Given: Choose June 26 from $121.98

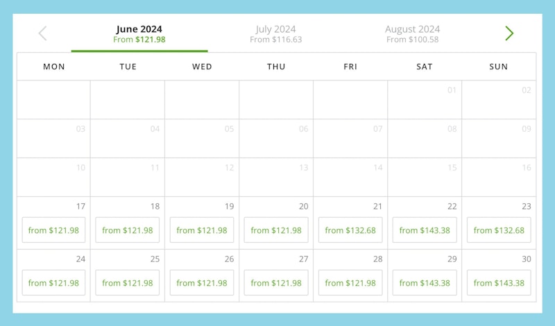Looking at the screenshot, I should tap(202, 283).
